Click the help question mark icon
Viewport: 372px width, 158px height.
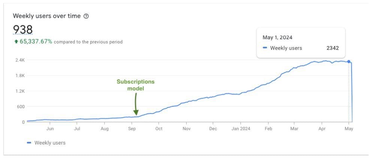point(87,16)
